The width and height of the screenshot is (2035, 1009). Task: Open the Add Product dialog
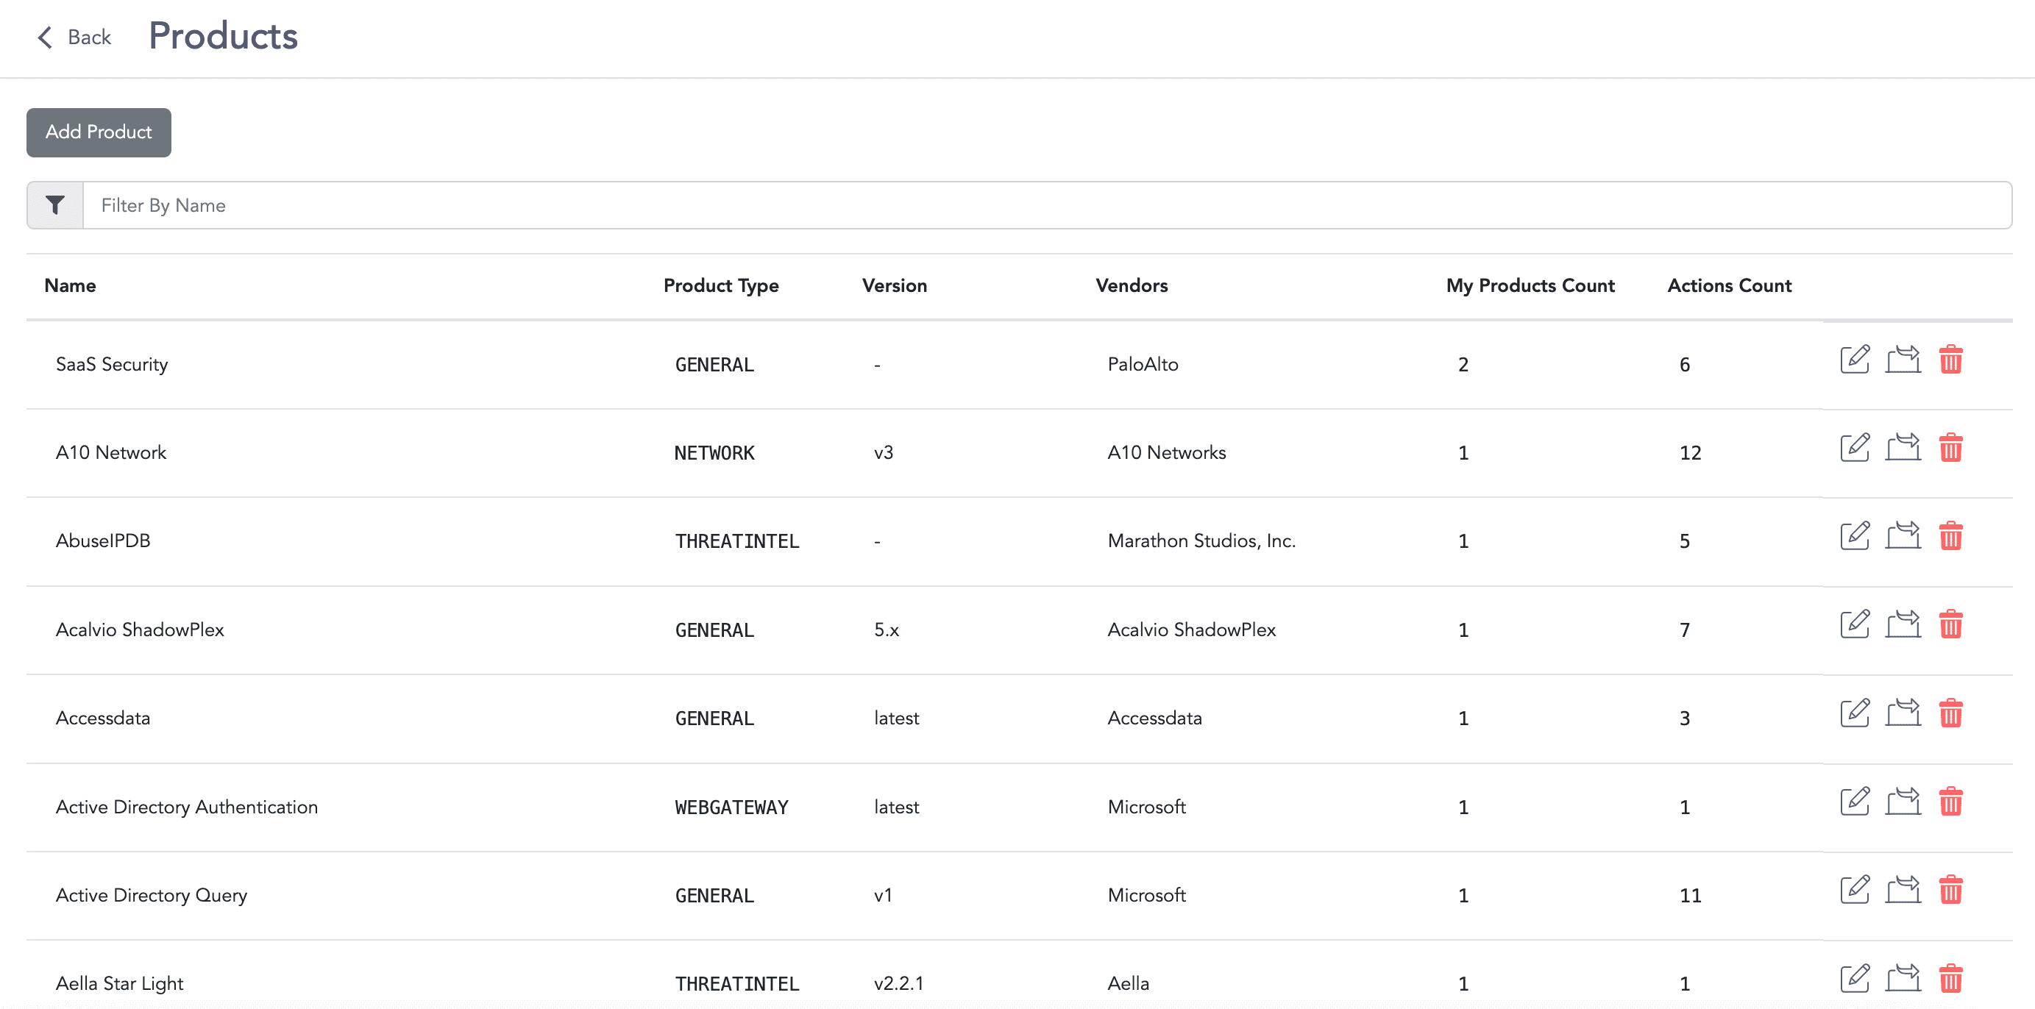(x=98, y=132)
